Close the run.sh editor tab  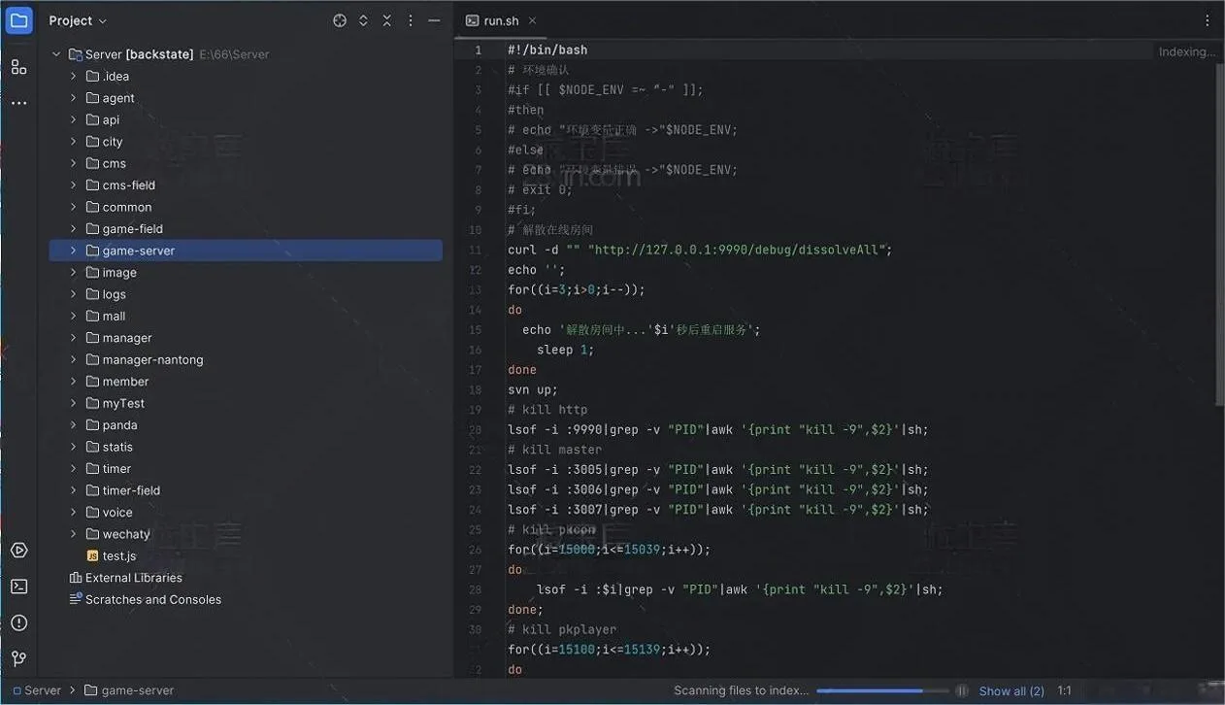click(x=532, y=20)
